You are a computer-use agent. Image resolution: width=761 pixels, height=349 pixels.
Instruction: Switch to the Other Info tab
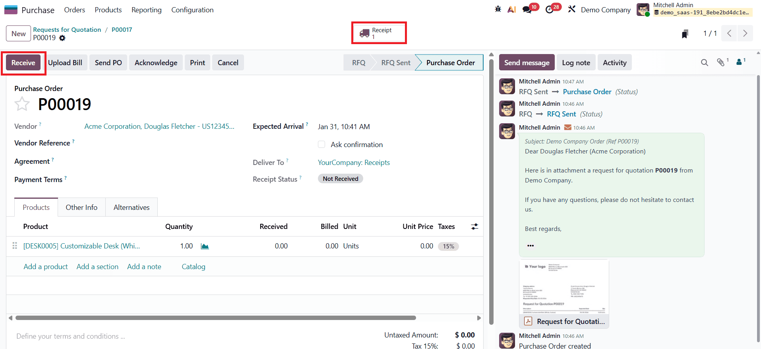click(81, 207)
